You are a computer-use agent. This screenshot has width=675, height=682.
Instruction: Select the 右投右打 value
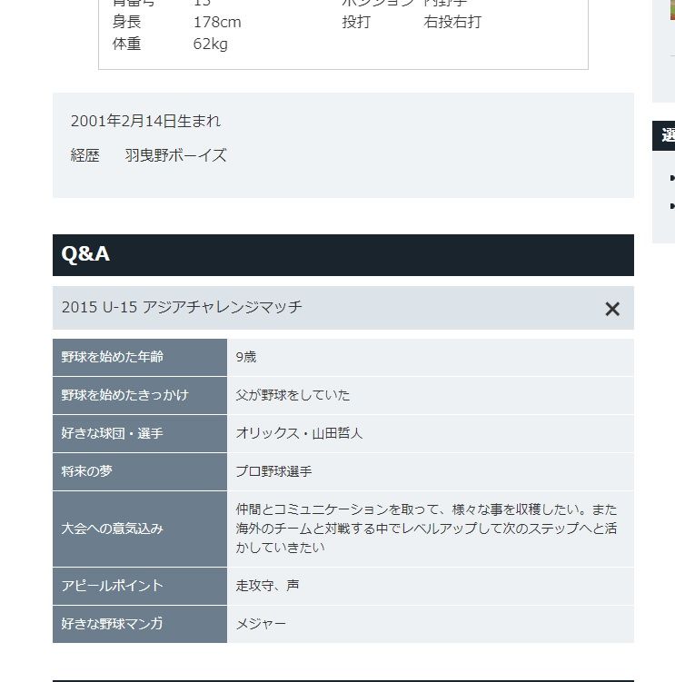coord(452,22)
